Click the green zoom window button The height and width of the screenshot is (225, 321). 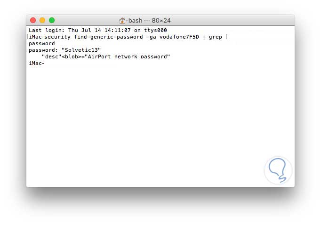tap(52, 20)
